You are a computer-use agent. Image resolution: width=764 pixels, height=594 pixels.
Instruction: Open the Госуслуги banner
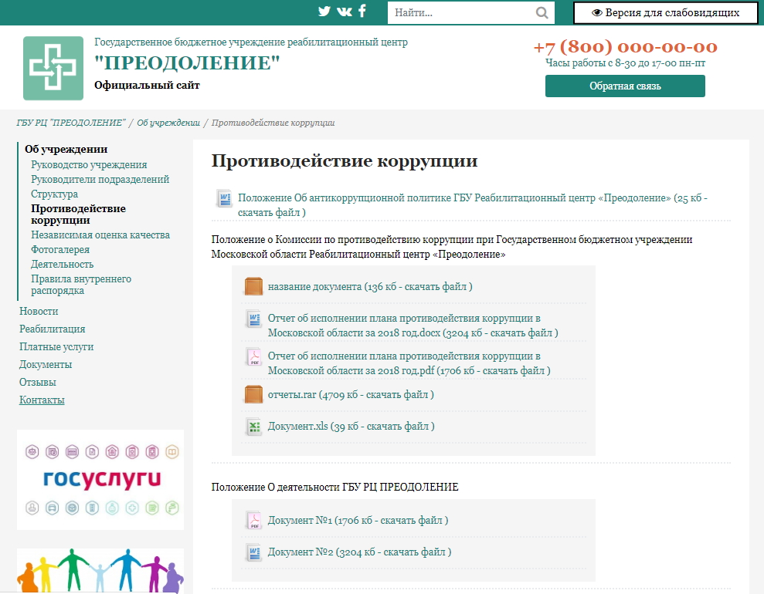100,479
